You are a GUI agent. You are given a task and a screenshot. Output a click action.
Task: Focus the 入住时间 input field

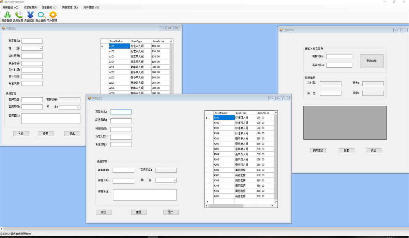click(x=32, y=70)
